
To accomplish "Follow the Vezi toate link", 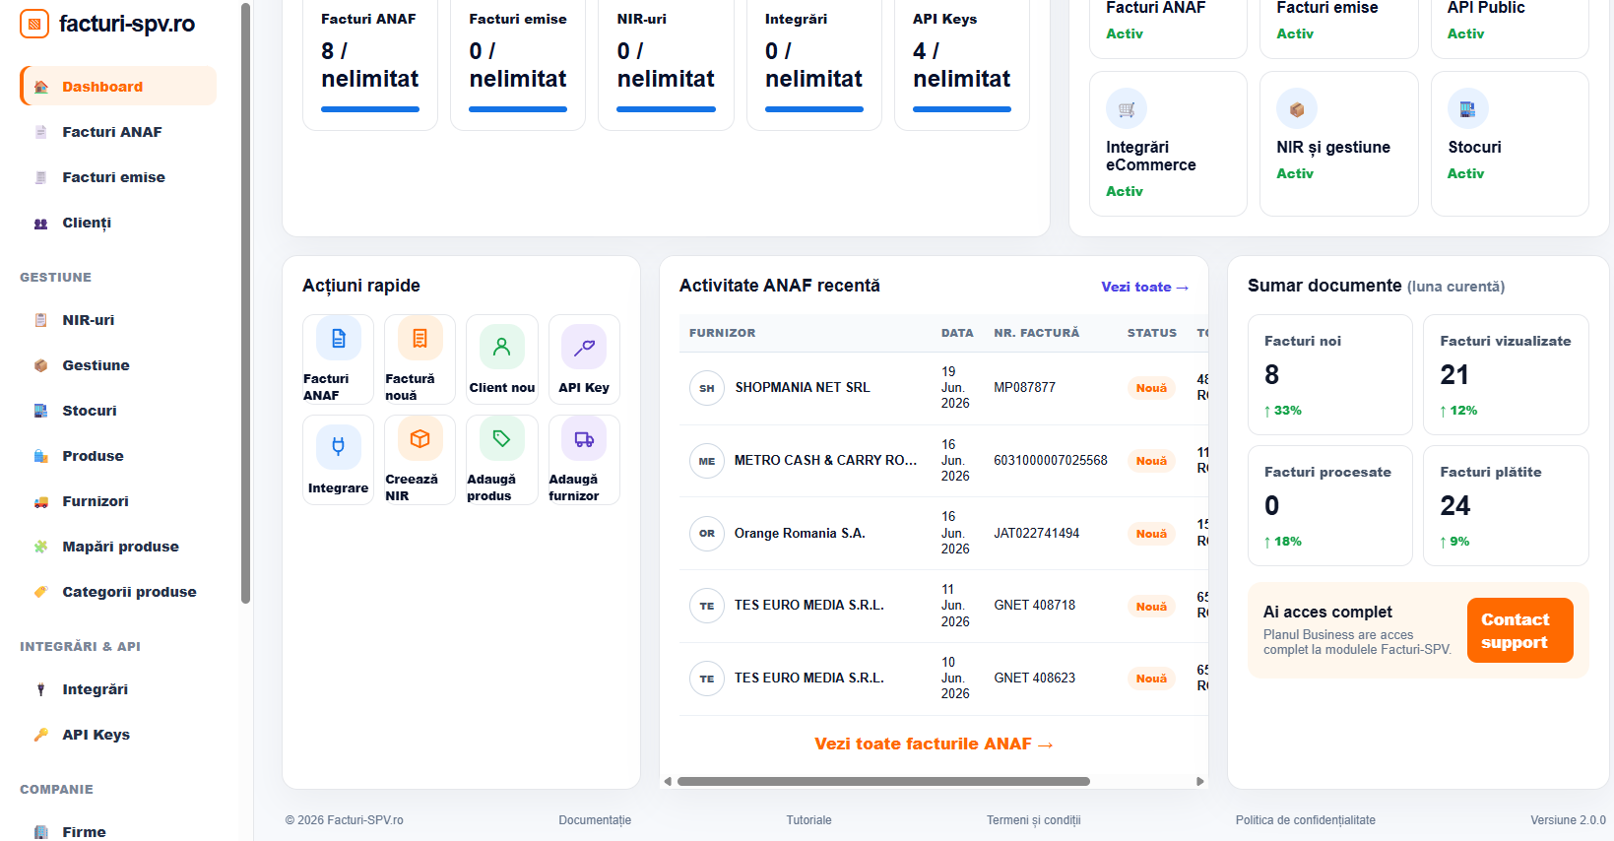I will (x=1145, y=287).
